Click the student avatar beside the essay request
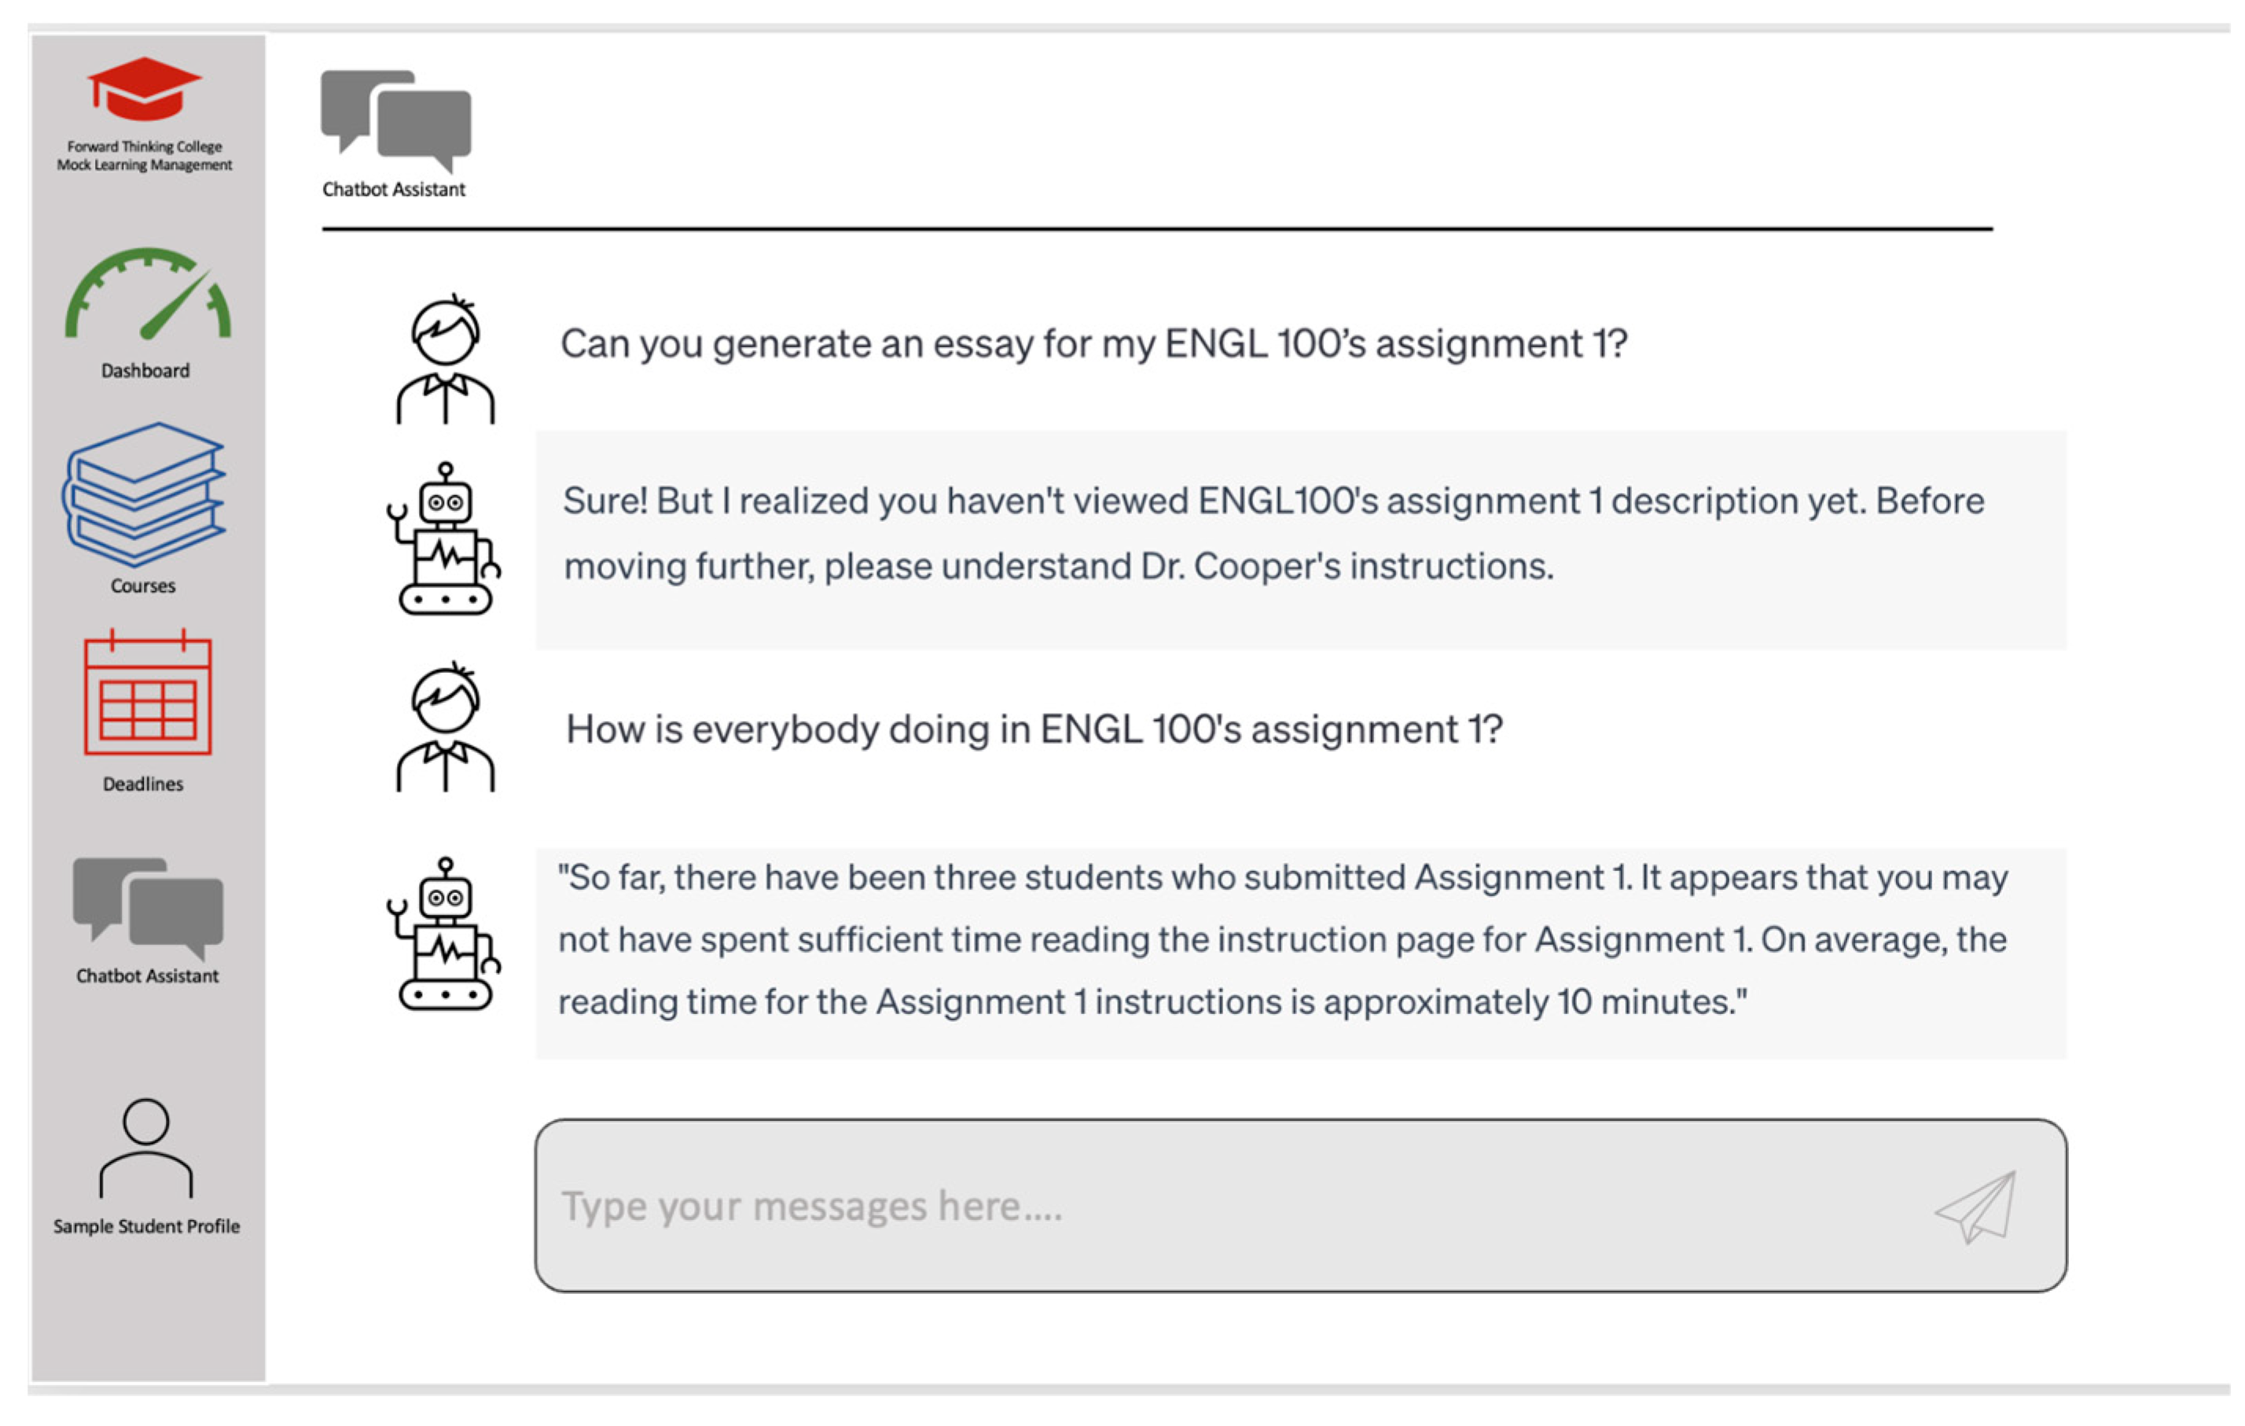Screen dimensions: 2245x1426 click(x=446, y=360)
